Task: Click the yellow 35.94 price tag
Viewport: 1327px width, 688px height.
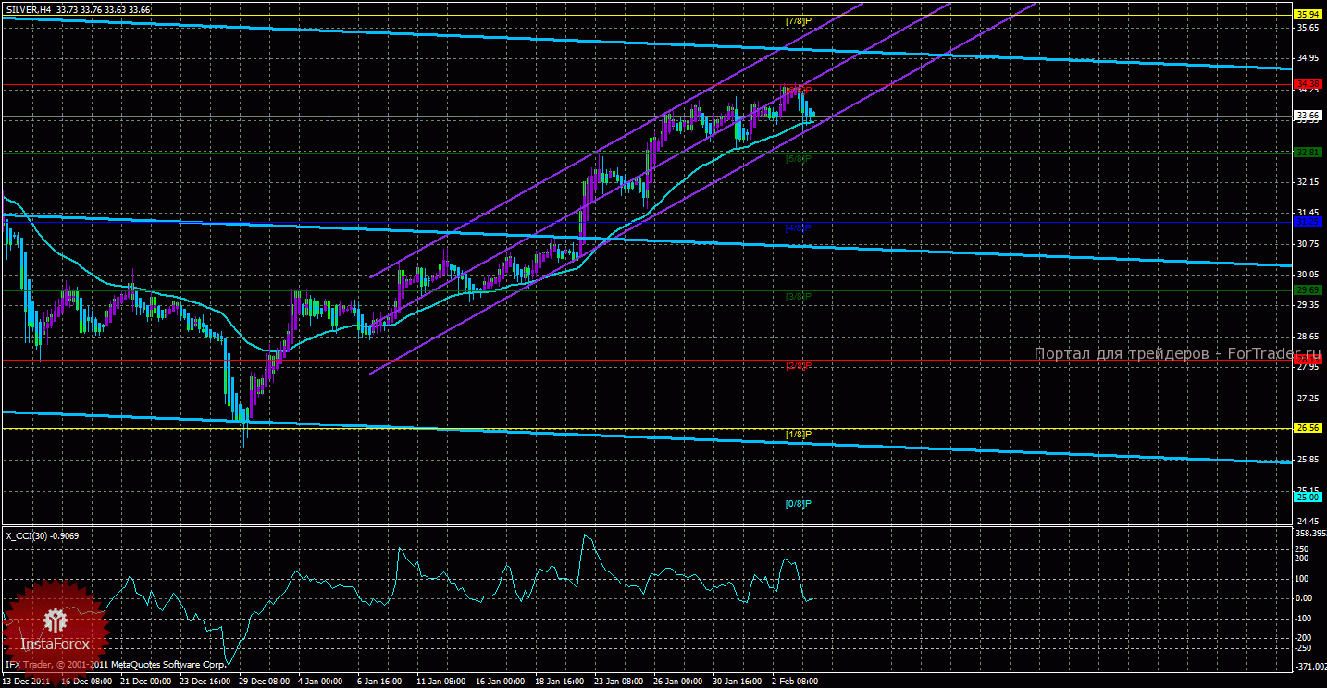Action: tap(1308, 16)
